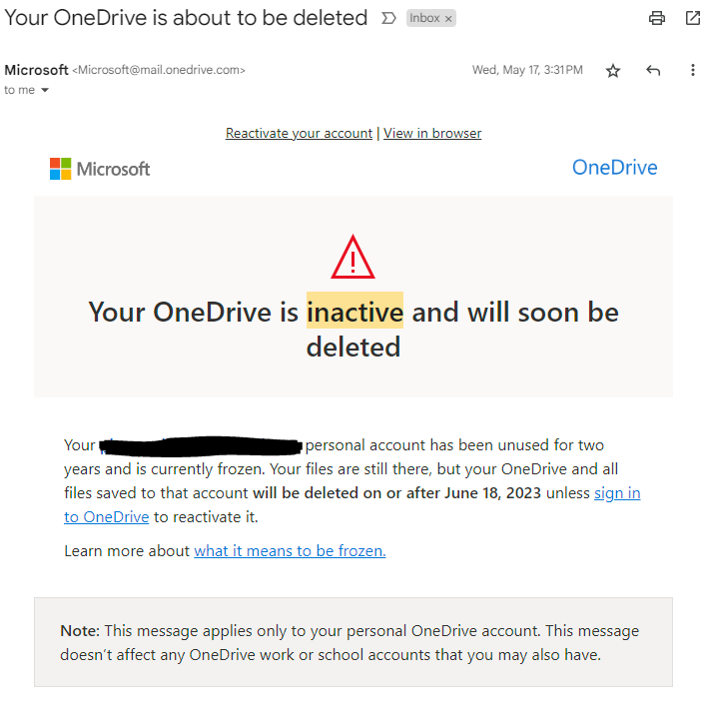Open the "Reactivate your account" link
This screenshot has width=707, height=716.
(x=299, y=133)
